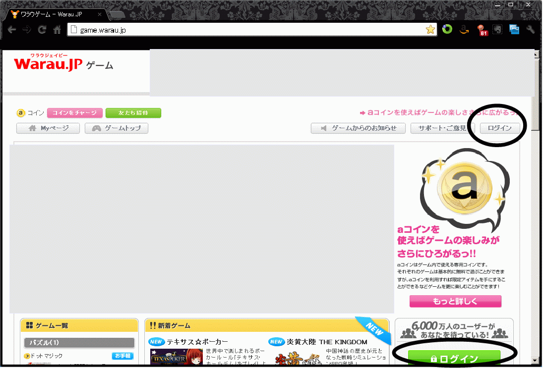The image size is (543, 368).
Task: Click the yellow arrow beside ドットマジック
Action: (27, 356)
